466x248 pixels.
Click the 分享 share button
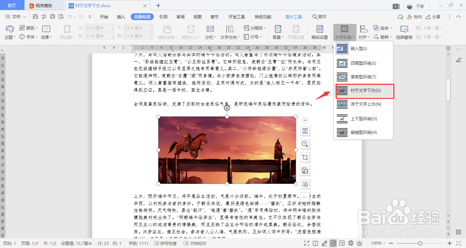pos(433,17)
